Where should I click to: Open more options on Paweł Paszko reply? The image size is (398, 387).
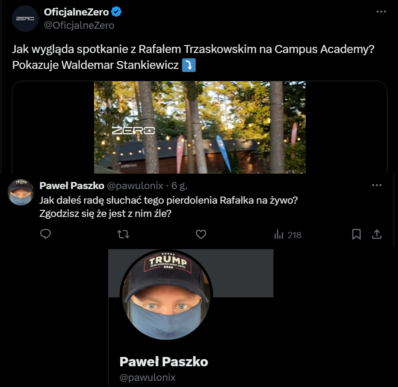click(x=377, y=186)
